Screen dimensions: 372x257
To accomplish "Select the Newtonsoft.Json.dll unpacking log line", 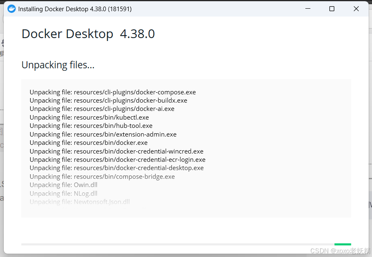I will point(80,202).
